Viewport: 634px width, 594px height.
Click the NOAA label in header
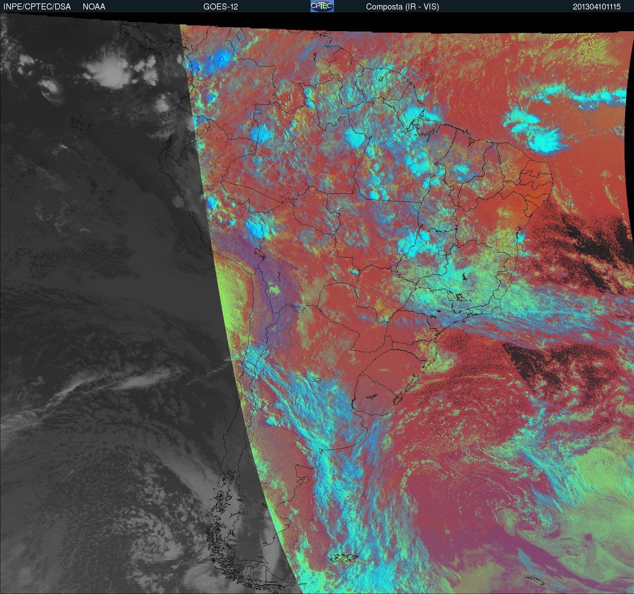[94, 7]
